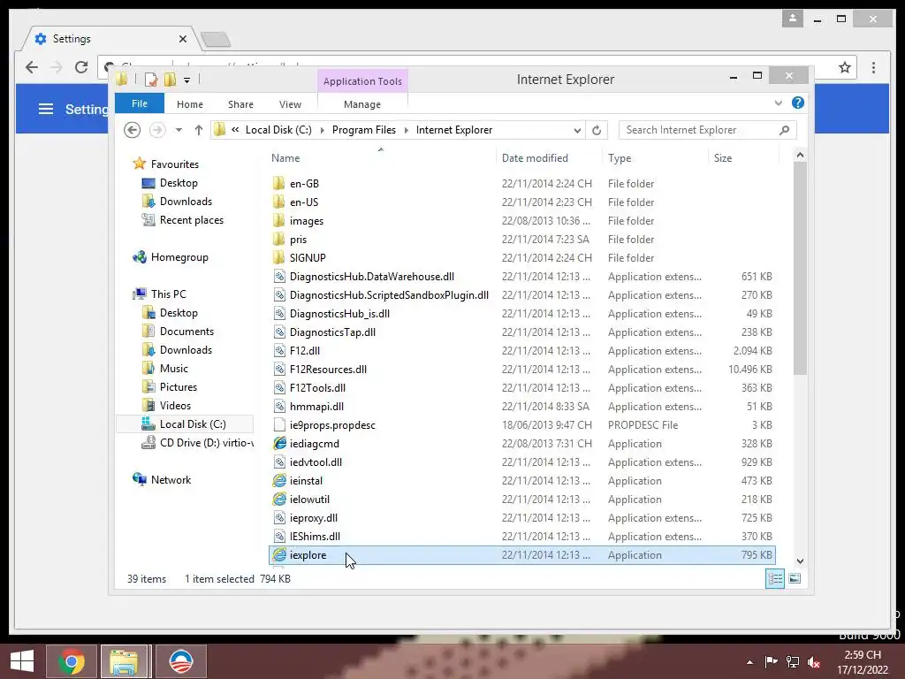The width and height of the screenshot is (905, 679).
Task: Switch to large thumbnails view icon
Action: point(795,578)
